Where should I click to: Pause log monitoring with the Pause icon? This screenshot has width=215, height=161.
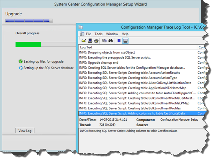119,41
